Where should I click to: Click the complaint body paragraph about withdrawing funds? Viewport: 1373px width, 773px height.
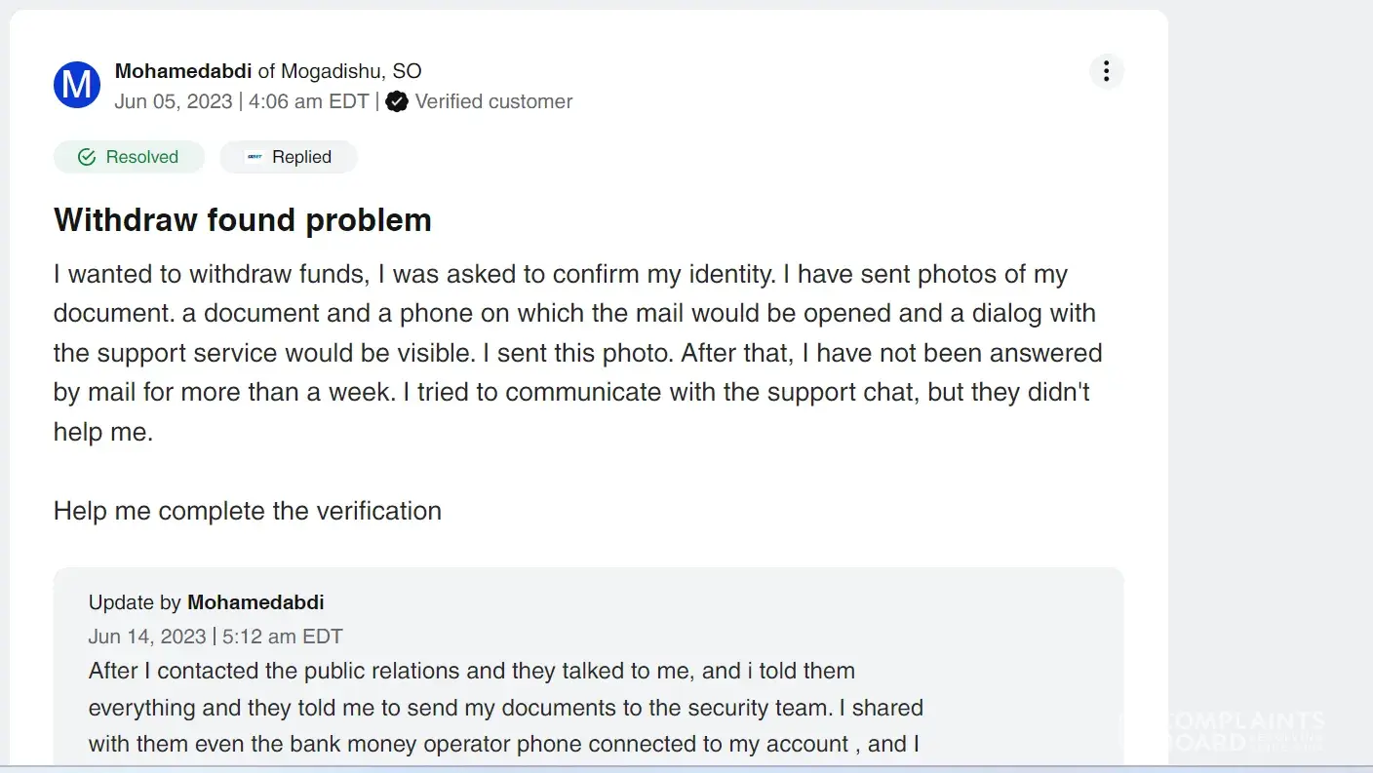coord(577,353)
